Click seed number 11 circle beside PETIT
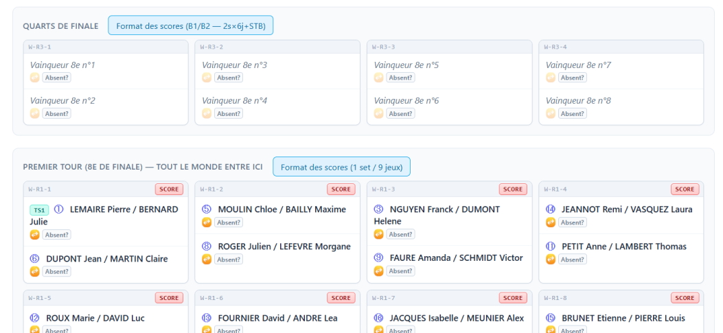The image size is (723, 333). click(x=551, y=246)
